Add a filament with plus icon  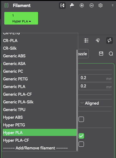[x=82, y=6]
